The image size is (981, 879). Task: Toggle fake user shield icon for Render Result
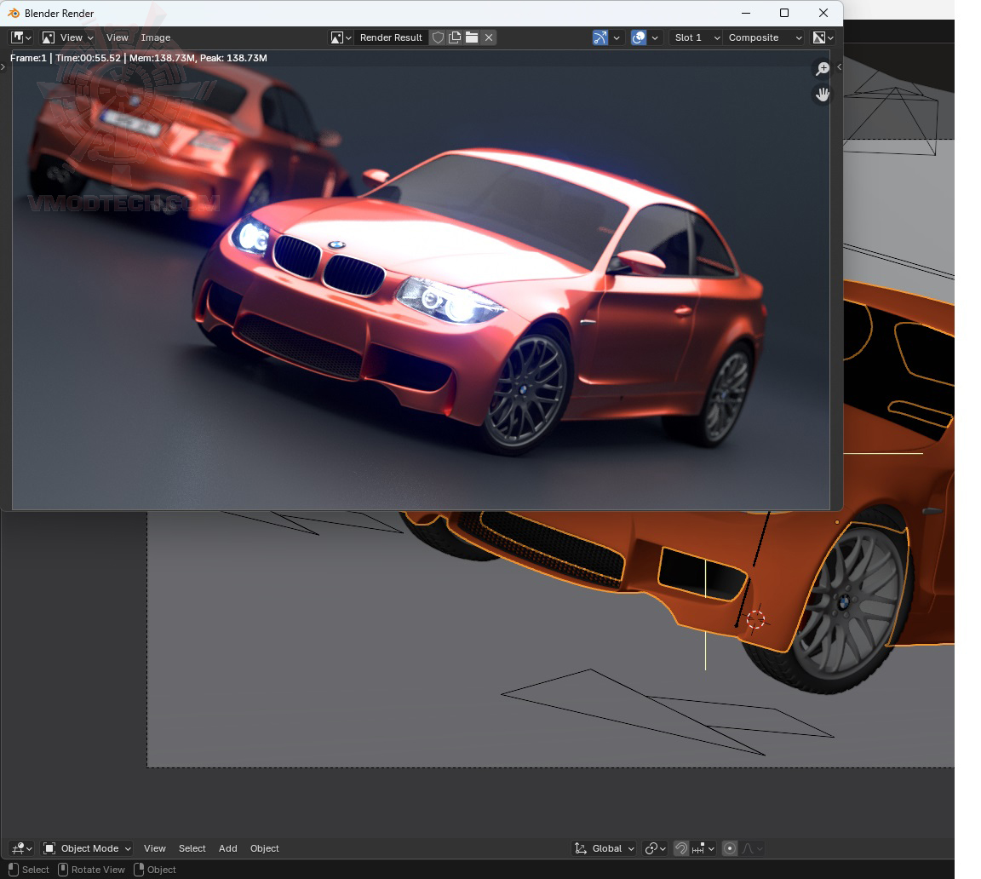[438, 37]
